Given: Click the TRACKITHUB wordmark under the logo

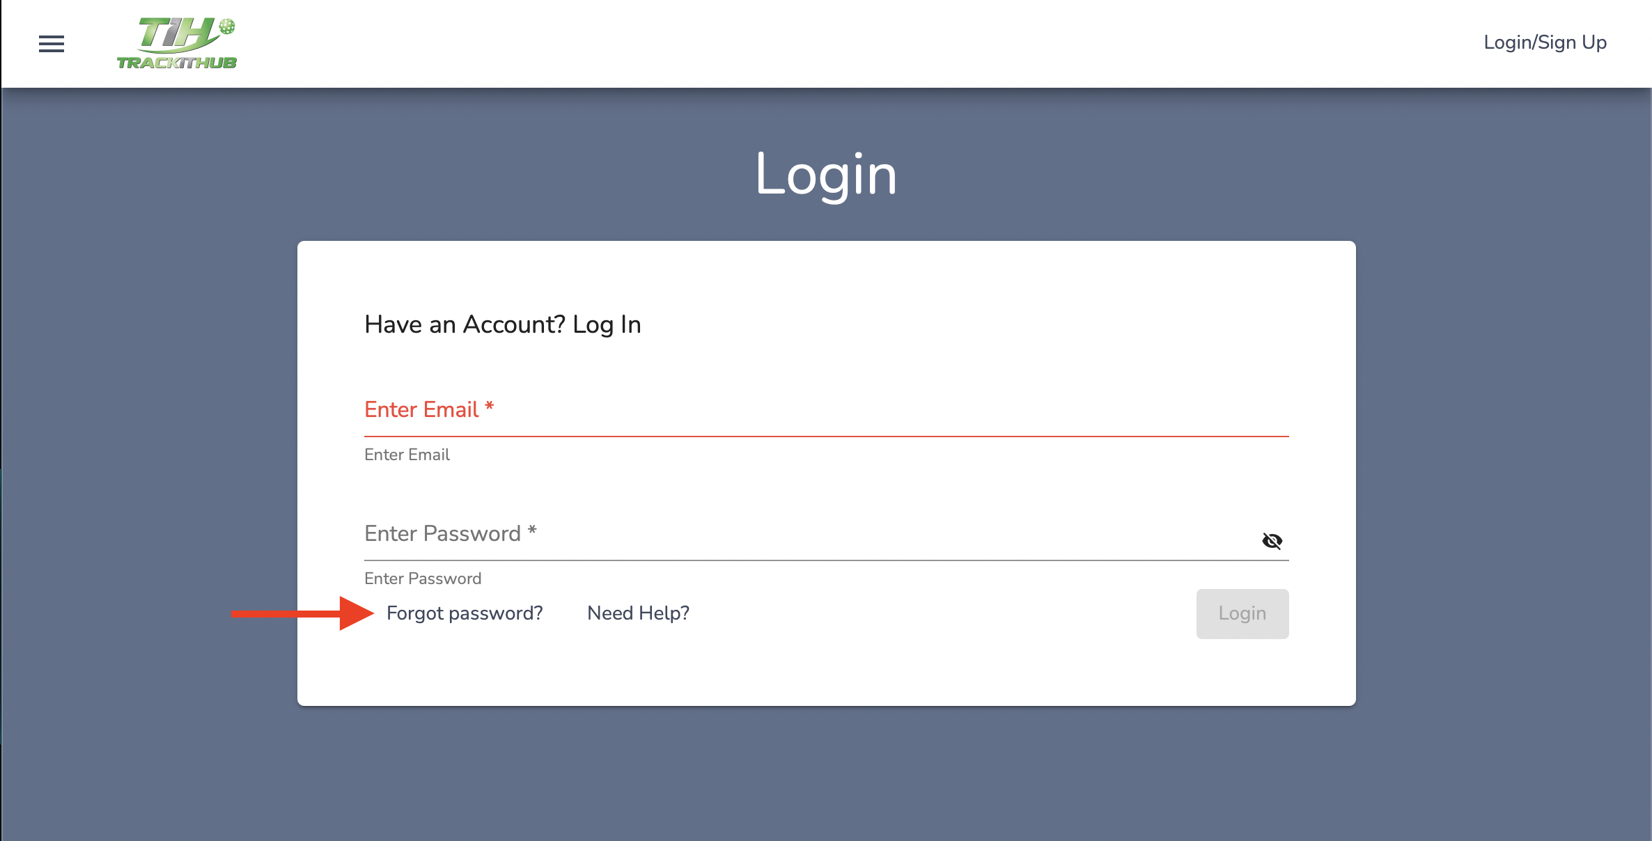Looking at the screenshot, I should (x=177, y=63).
